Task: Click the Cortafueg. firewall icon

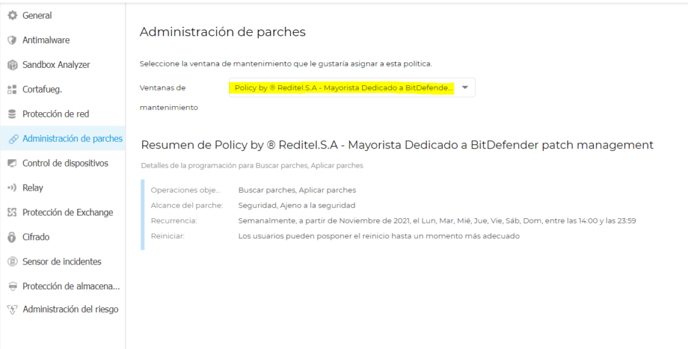Action: coord(12,89)
